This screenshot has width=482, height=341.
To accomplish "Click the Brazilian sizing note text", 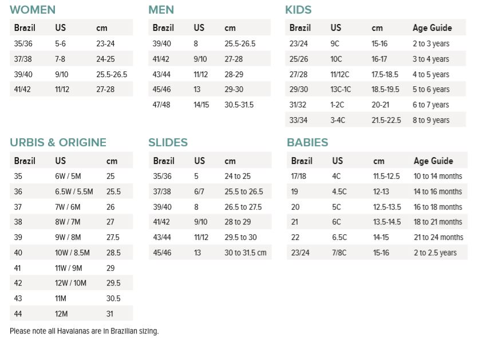I will pyautogui.click(x=84, y=331).
